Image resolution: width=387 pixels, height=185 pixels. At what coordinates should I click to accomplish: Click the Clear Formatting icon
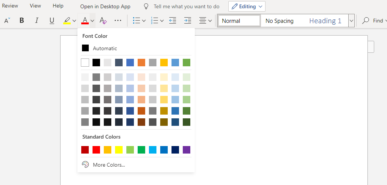(103, 21)
